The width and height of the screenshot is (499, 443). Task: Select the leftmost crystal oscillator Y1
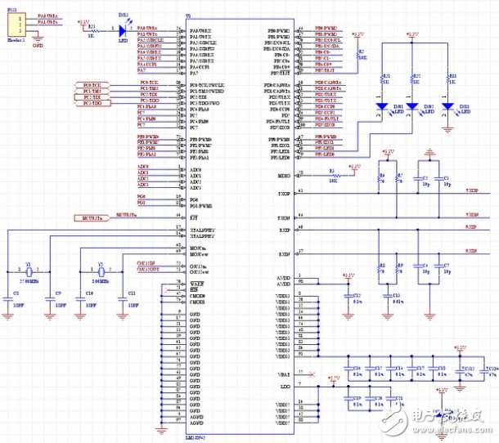pos(29,271)
